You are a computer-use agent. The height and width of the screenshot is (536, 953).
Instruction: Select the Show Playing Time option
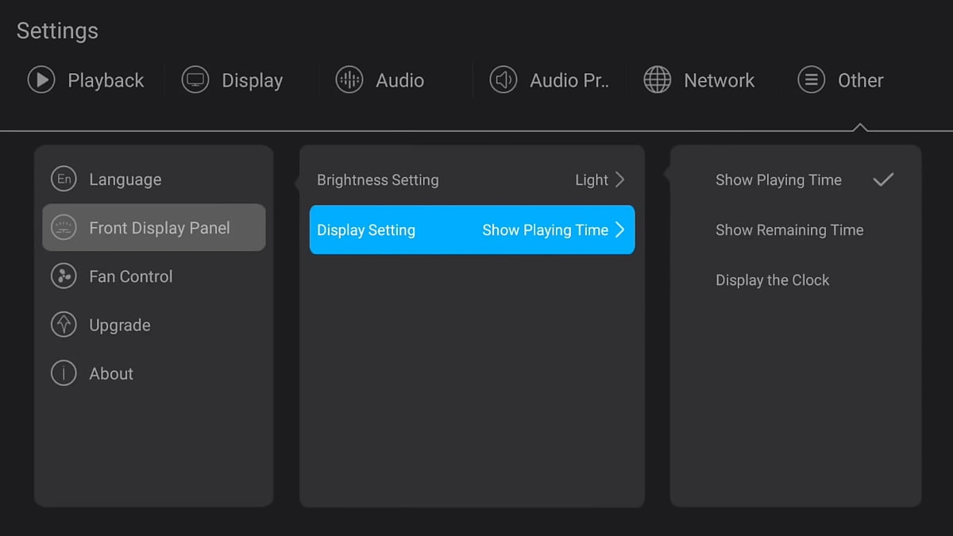point(778,180)
